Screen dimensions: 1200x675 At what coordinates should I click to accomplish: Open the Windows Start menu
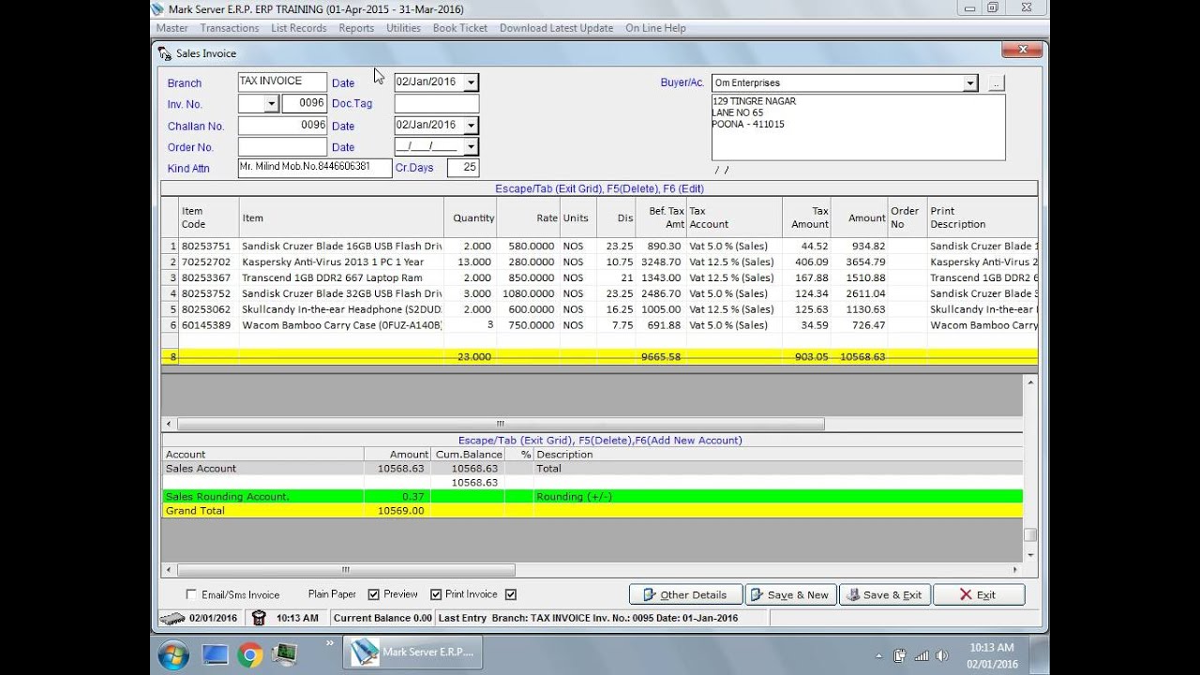point(173,654)
